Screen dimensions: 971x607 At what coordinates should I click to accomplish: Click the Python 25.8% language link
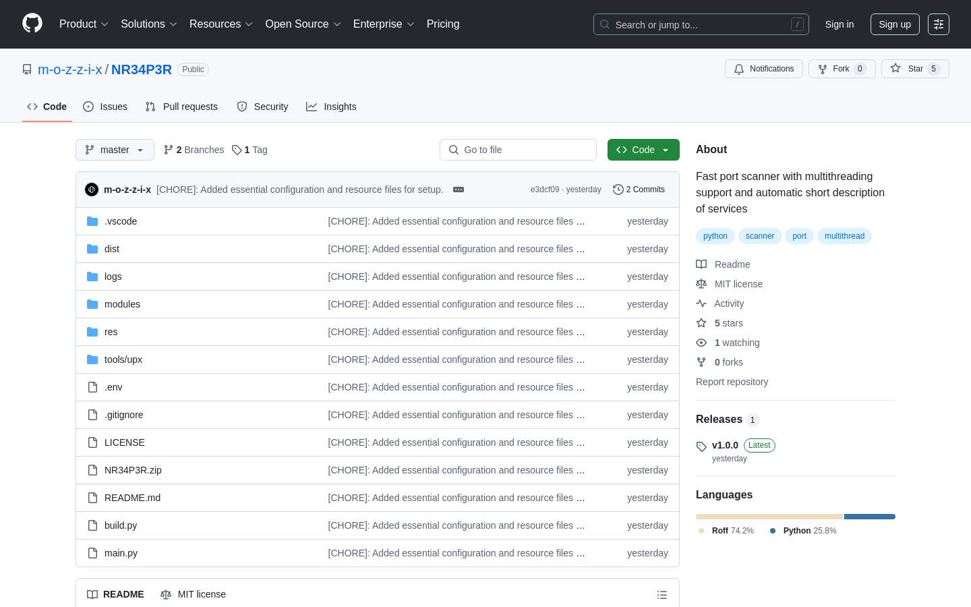click(803, 531)
